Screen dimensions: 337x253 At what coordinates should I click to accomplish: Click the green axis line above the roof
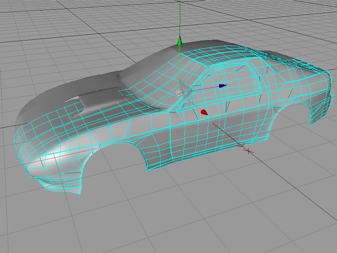[x=179, y=17]
